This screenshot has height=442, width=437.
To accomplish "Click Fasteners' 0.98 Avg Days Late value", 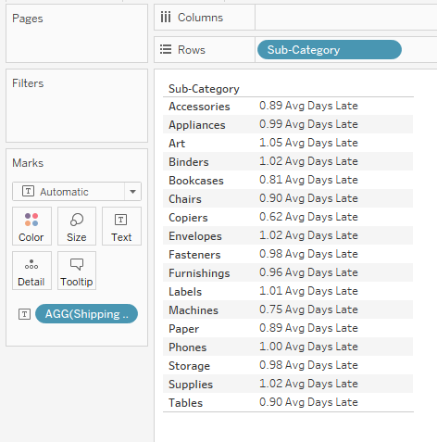I will coord(308,254).
